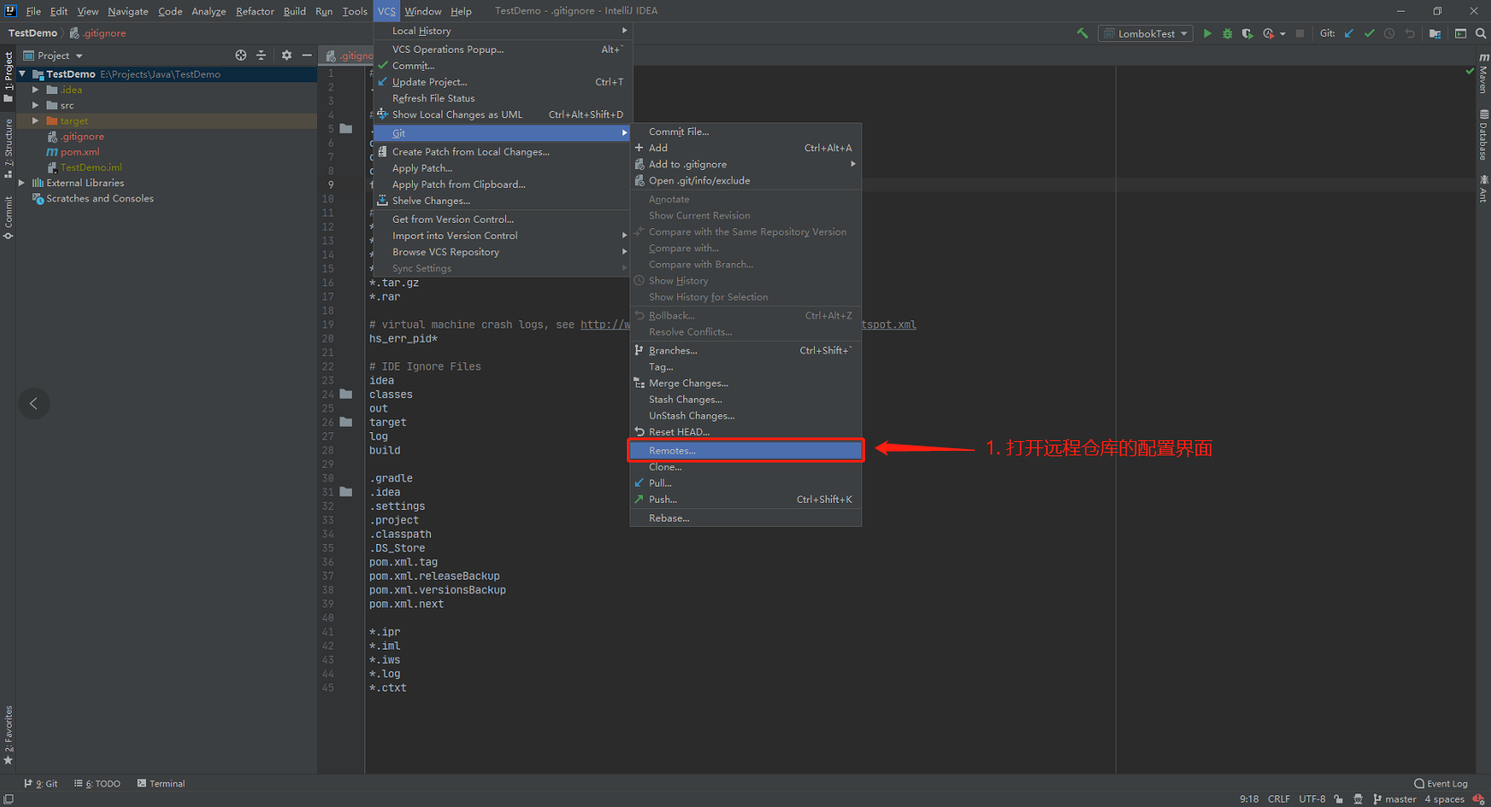Viewport: 1491px width, 807px height.
Task: Expand the src folder
Action: pos(35,106)
